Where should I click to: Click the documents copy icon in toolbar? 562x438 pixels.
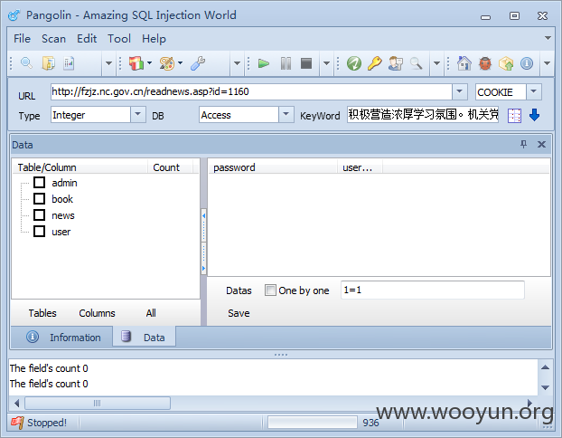(49, 63)
